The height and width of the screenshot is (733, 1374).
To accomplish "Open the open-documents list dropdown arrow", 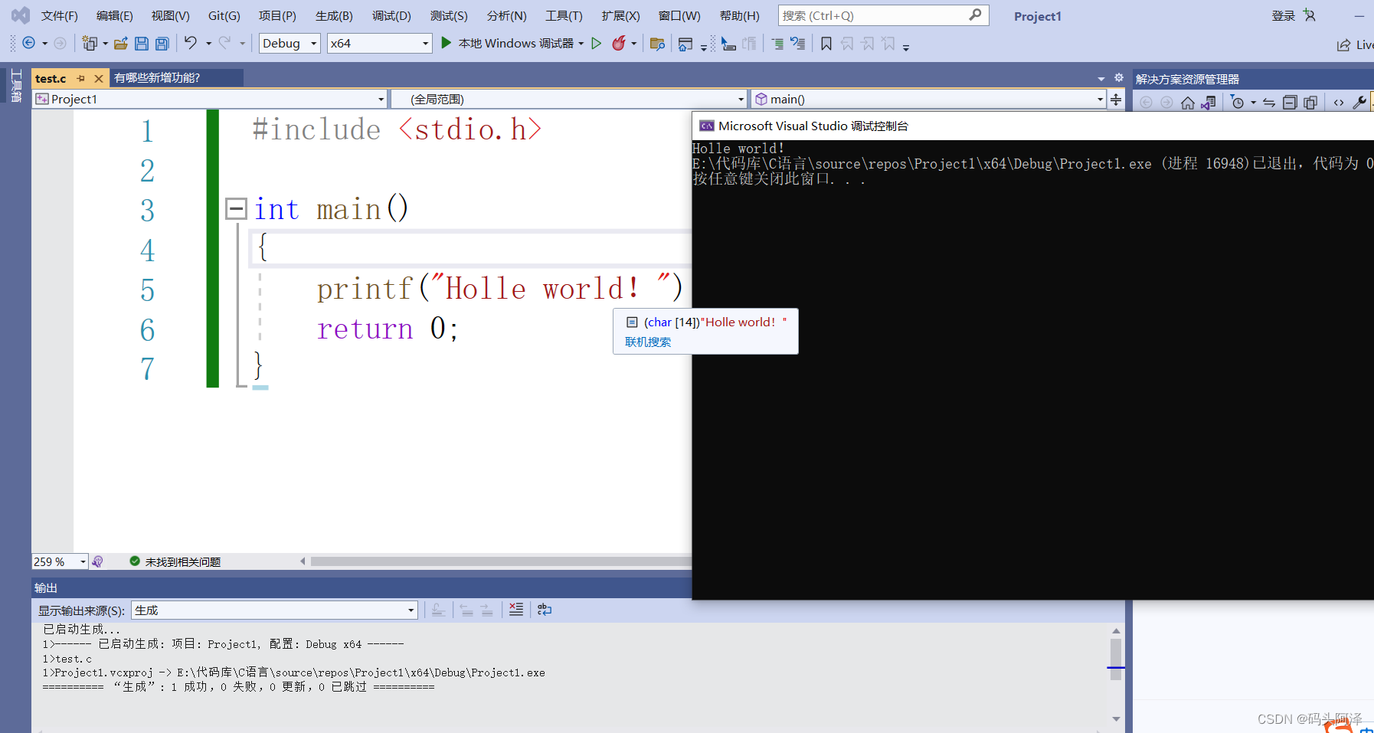I will click(1101, 78).
